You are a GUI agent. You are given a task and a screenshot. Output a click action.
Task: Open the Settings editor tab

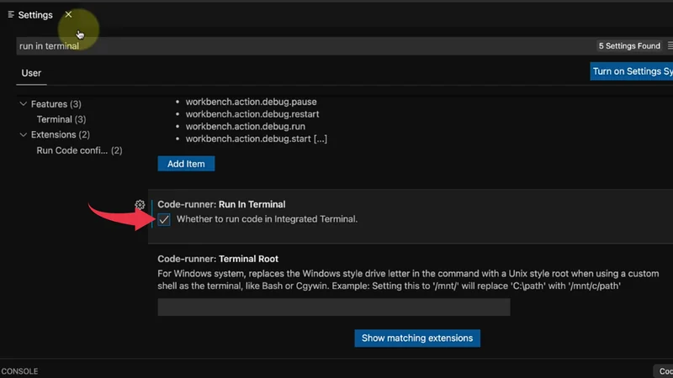coord(35,15)
